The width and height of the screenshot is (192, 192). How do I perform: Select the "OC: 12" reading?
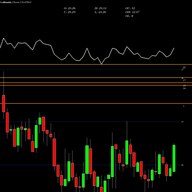pyautogui.click(x=130, y=8)
